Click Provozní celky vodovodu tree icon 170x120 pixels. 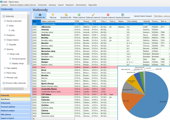tap(4, 83)
